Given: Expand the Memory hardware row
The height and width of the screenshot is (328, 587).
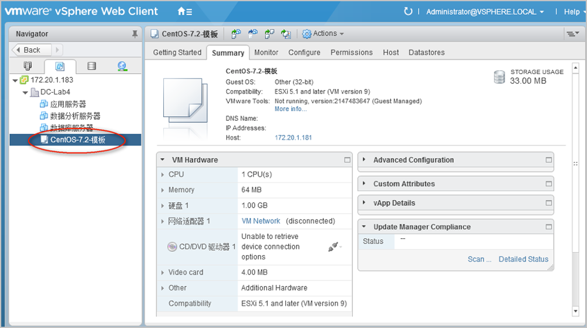Looking at the screenshot, I should coord(163,190).
